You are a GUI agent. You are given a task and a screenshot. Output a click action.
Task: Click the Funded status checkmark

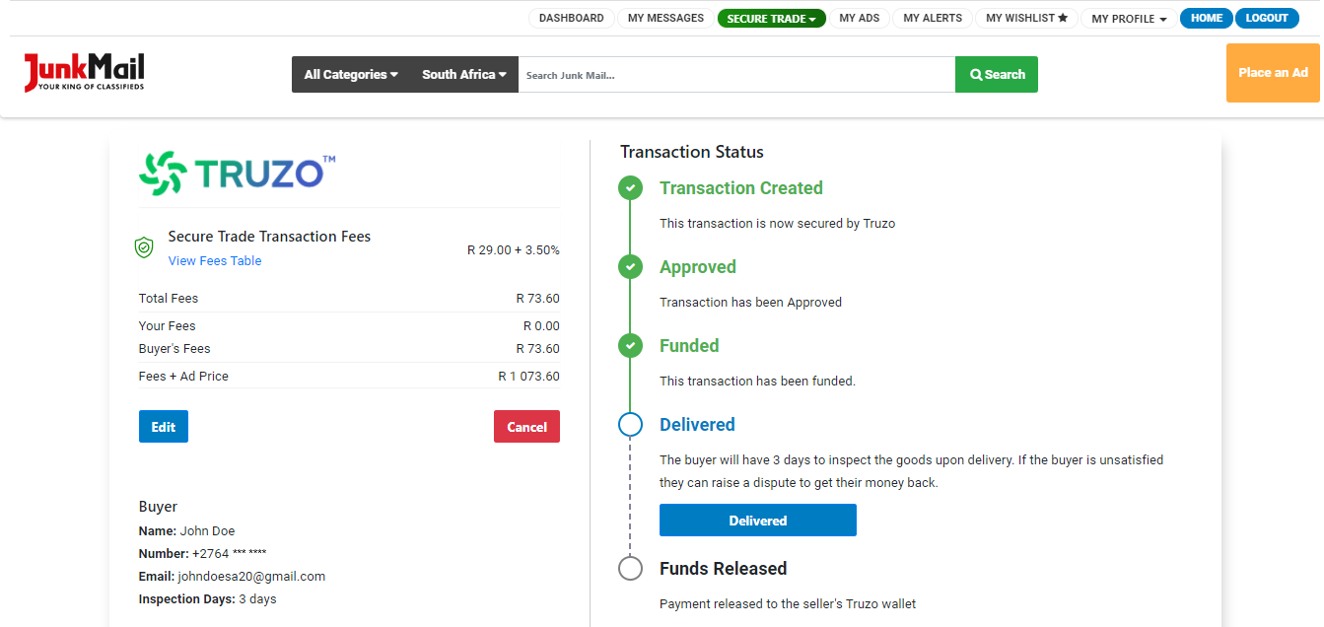click(x=630, y=345)
